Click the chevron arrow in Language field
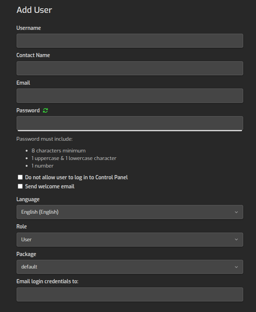The width and height of the screenshot is (256, 312). [236, 212]
